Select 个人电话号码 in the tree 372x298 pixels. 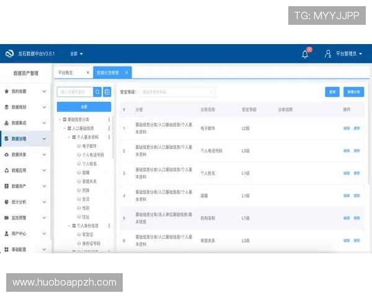coord(93,155)
